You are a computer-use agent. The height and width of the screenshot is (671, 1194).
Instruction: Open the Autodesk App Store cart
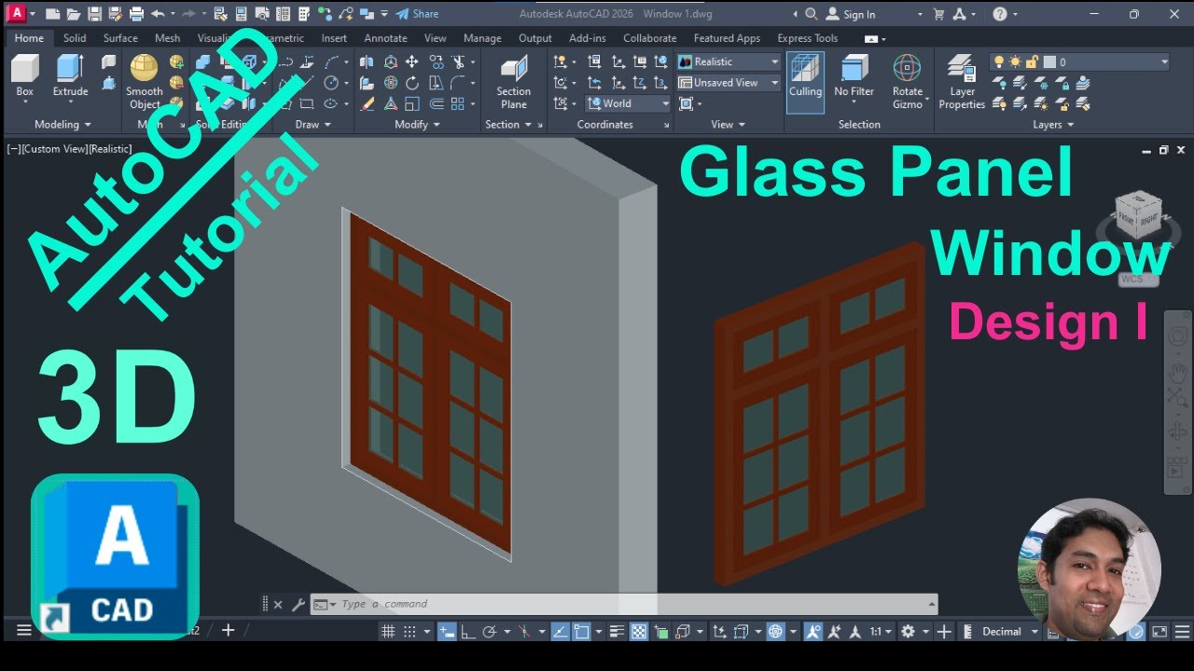tap(938, 14)
